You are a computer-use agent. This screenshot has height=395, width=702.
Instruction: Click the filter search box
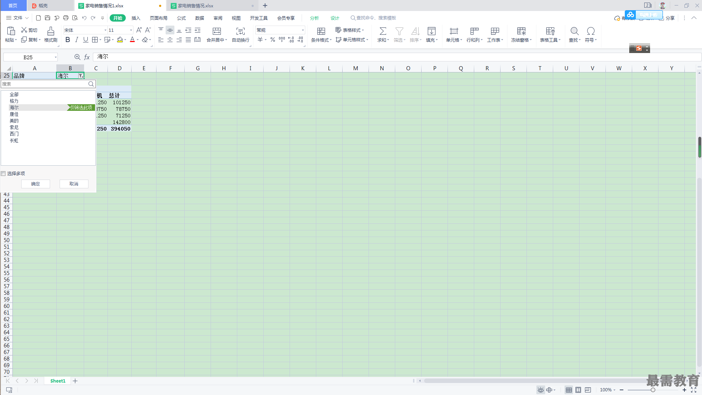click(x=48, y=84)
